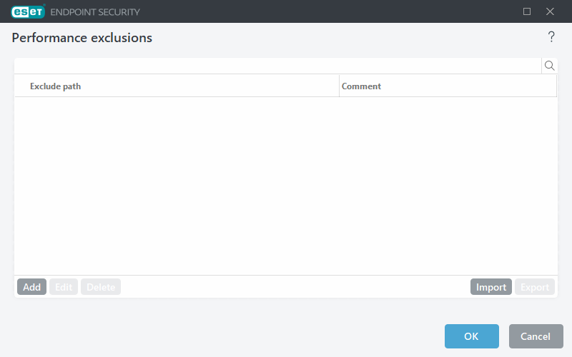572x357 pixels.
Task: Click the ENDPOINT SECURITY title bar text
Action: [x=95, y=12]
